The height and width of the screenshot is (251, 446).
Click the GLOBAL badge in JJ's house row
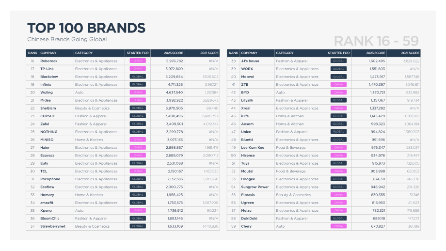click(338, 61)
